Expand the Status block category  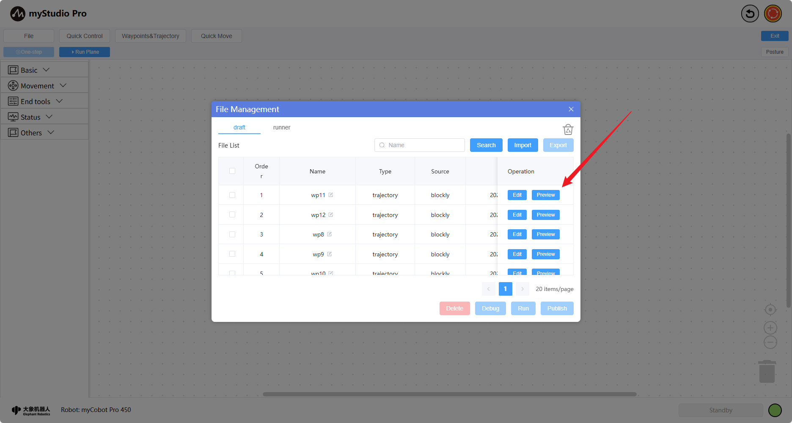(30, 117)
